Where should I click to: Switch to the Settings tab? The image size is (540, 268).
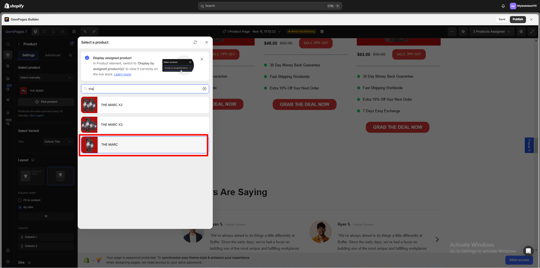28,55
